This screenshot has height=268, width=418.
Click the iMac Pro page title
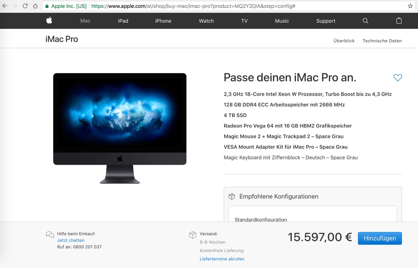tap(62, 39)
